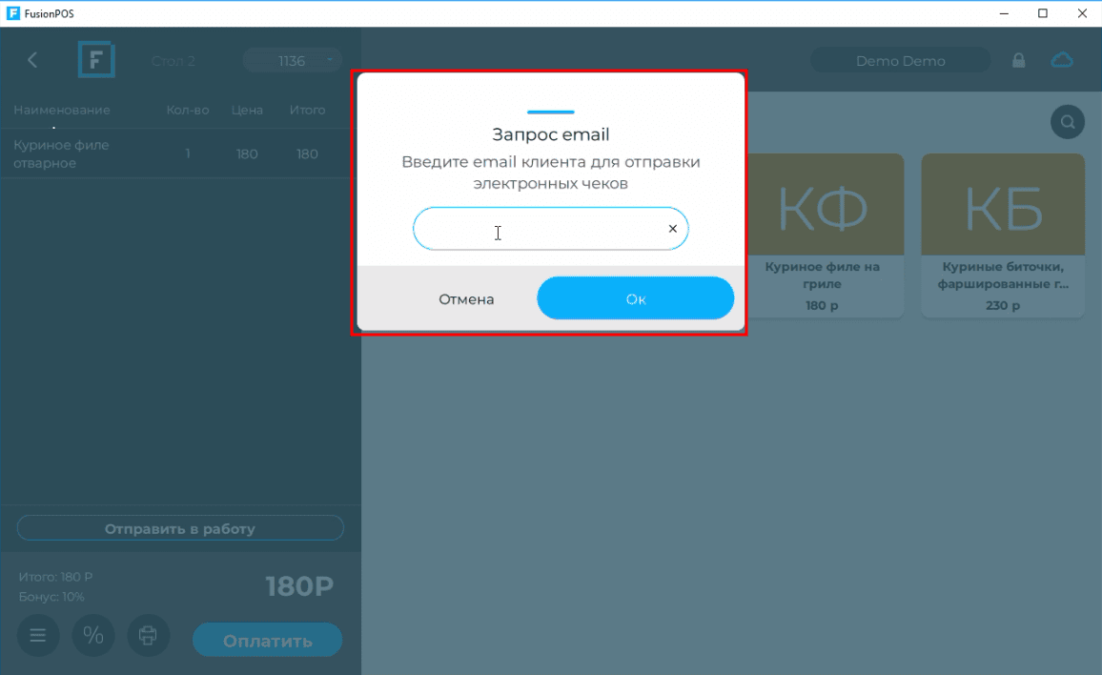This screenshot has height=675, width=1102.
Task: Open the lock screen icon
Action: tap(1018, 61)
